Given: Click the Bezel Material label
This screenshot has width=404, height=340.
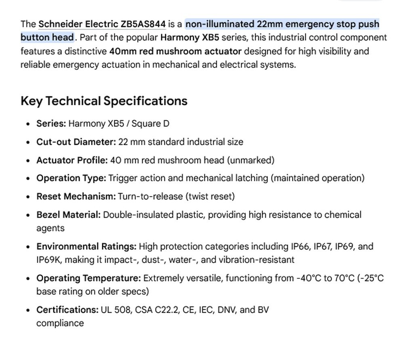Looking at the screenshot, I should (x=69, y=215).
